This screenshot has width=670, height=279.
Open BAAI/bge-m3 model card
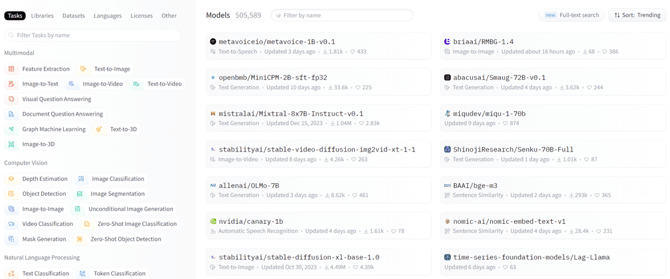(553, 190)
